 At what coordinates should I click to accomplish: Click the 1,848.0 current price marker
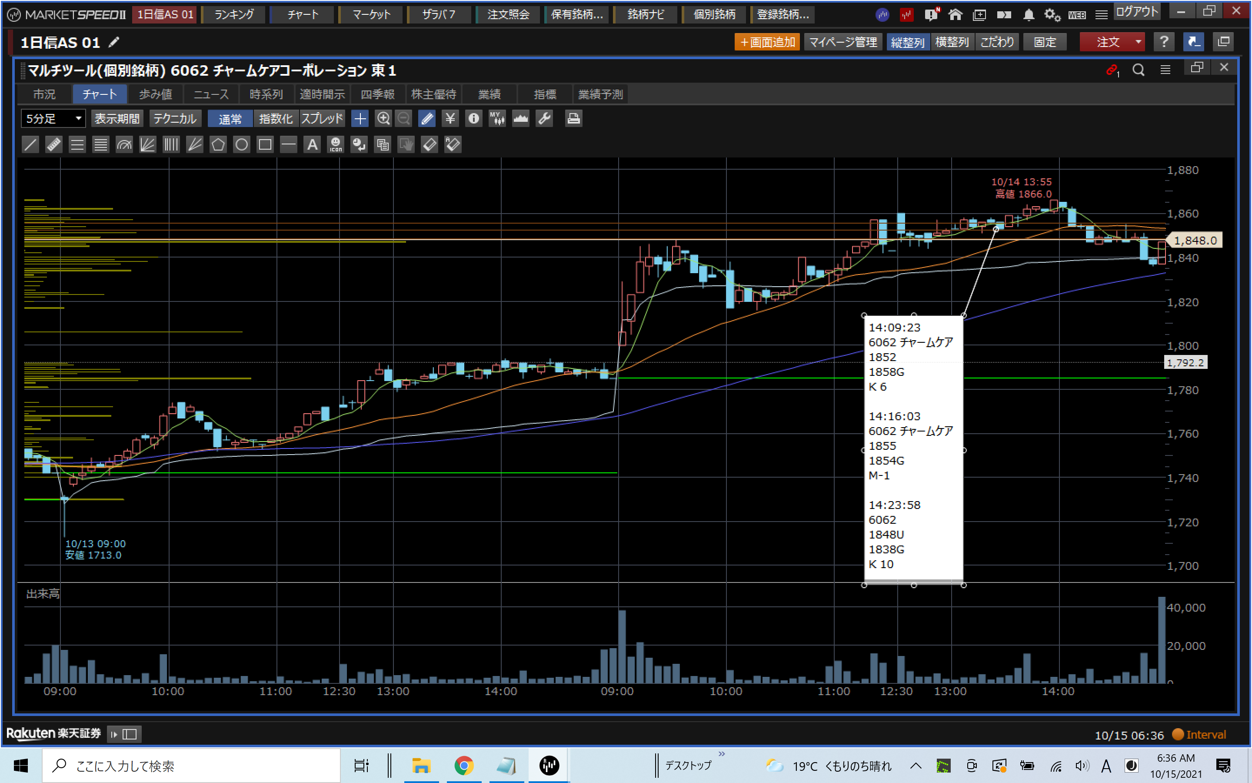(x=1195, y=240)
